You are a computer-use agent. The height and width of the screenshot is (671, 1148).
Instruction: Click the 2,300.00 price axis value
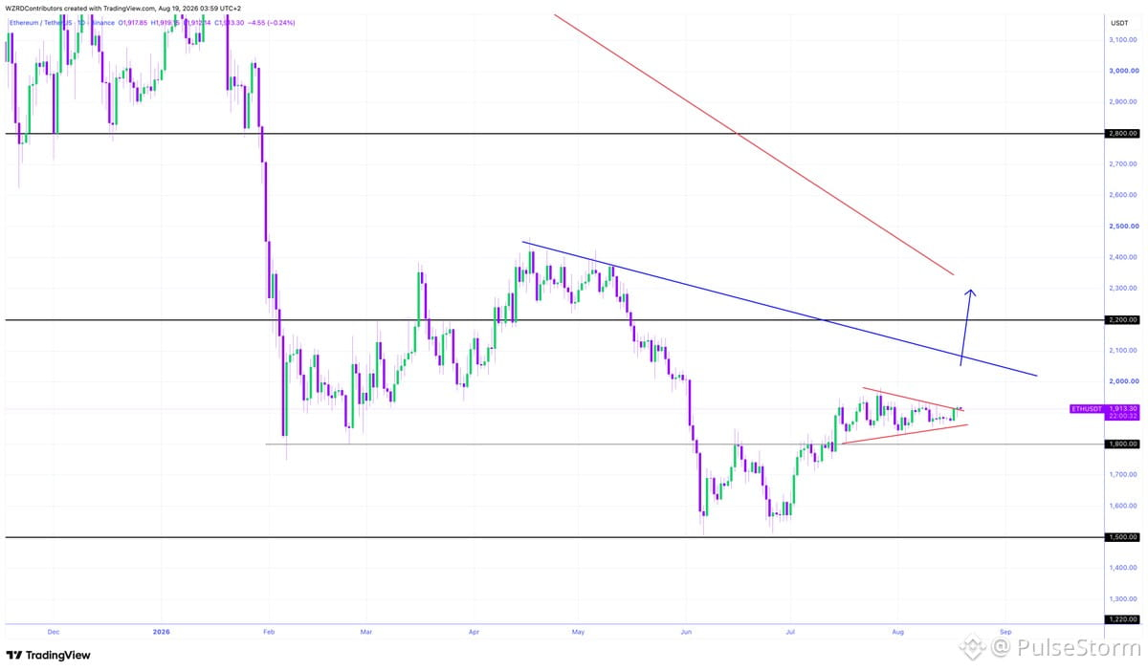coord(1123,289)
